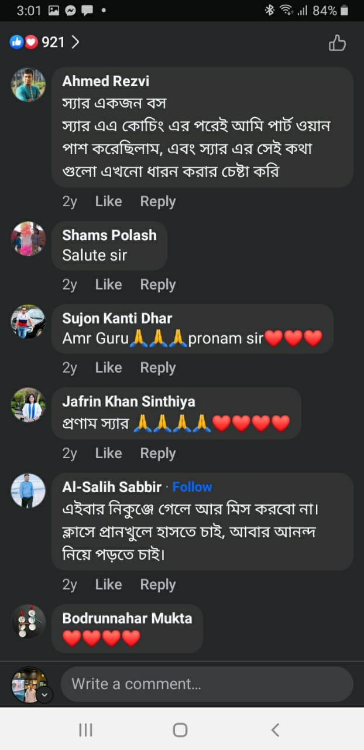Like Ahmed Rezvi's comment
This screenshot has height=750, width=364.
[x=108, y=202]
